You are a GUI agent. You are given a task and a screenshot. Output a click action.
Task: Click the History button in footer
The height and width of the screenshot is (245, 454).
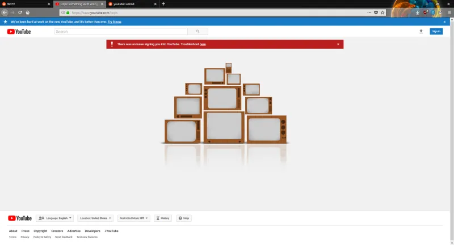[x=162, y=218]
